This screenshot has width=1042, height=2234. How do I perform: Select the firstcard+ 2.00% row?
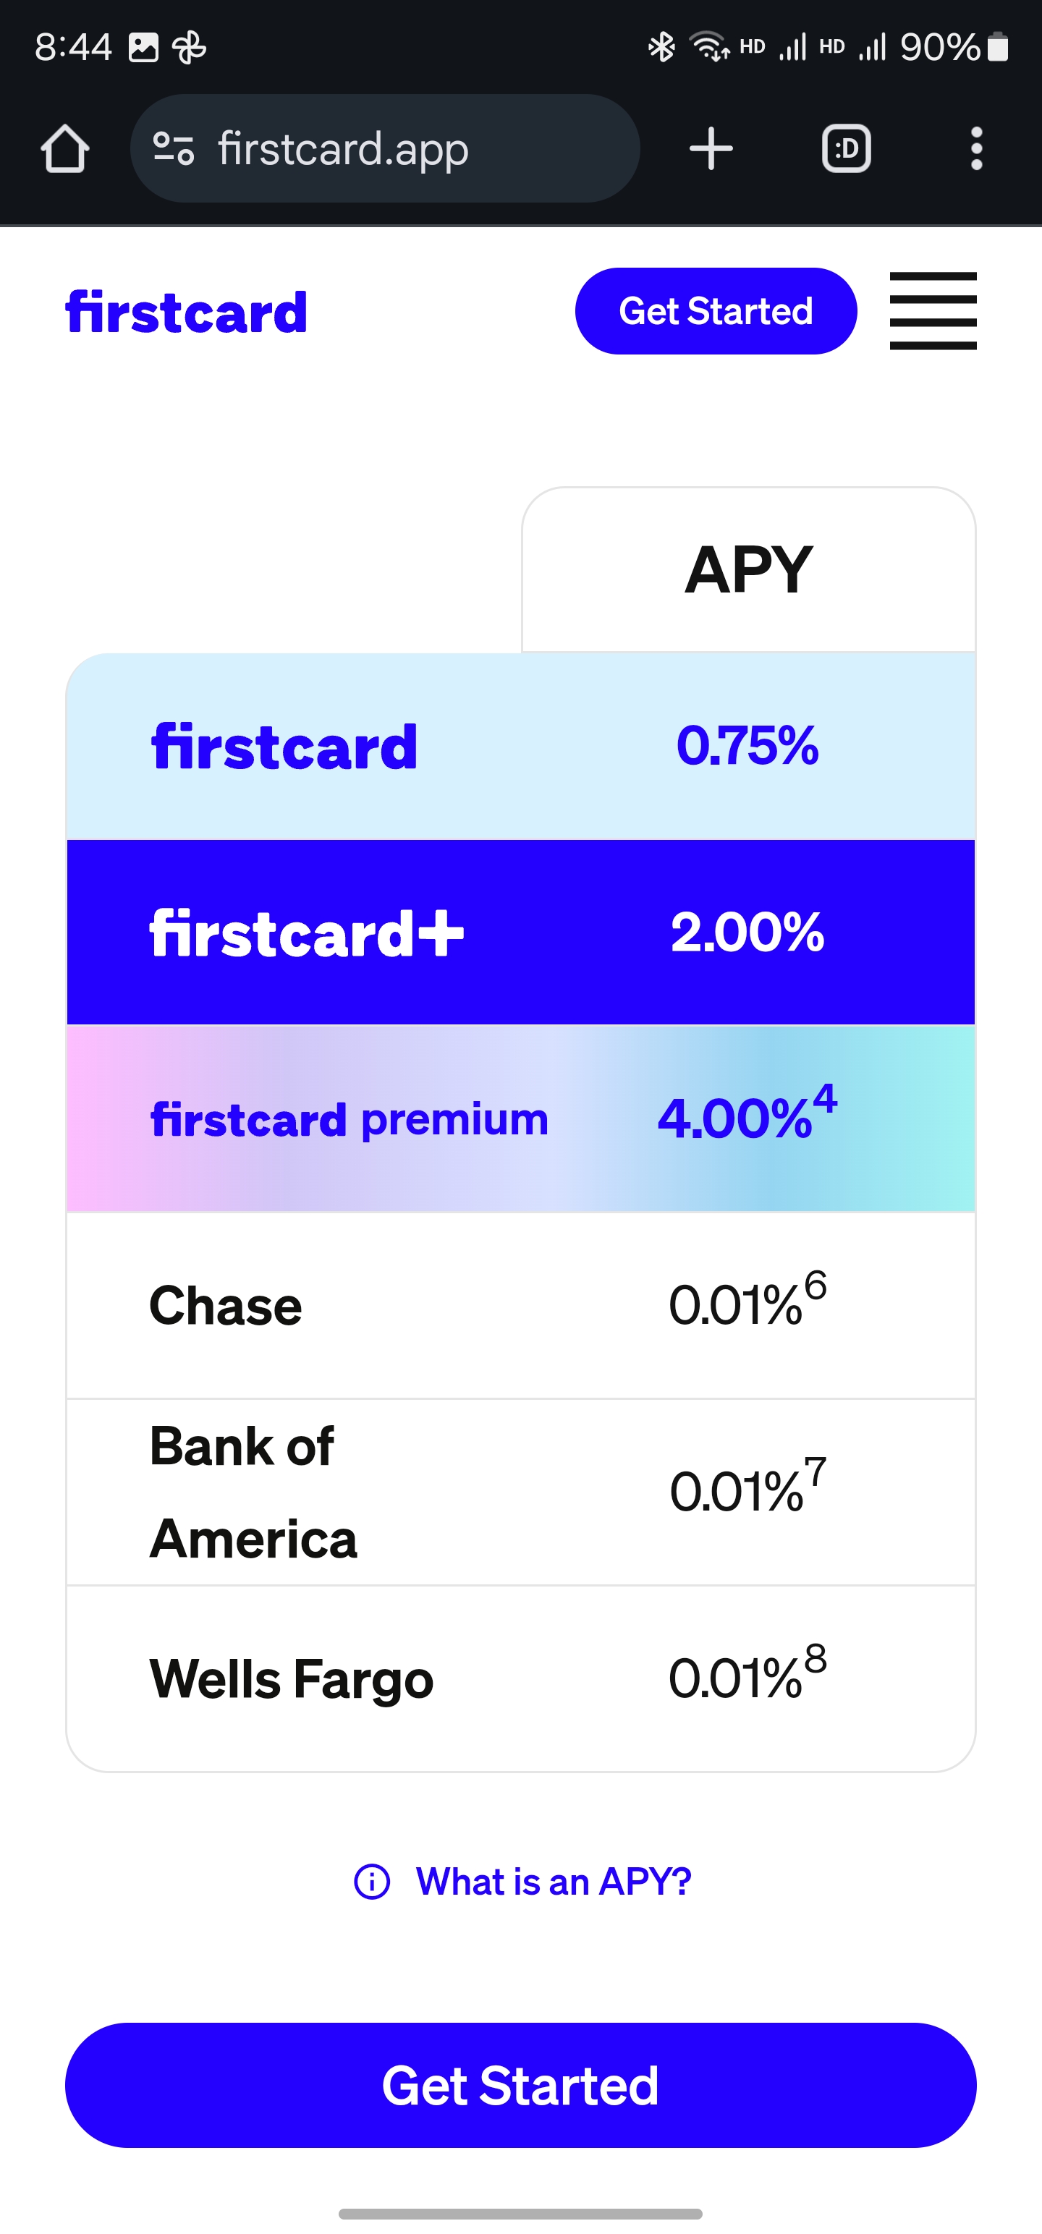(520, 933)
